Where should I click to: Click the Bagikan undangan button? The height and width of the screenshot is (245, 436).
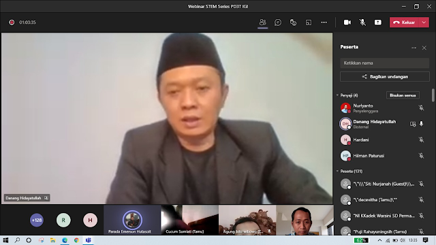[385, 77]
